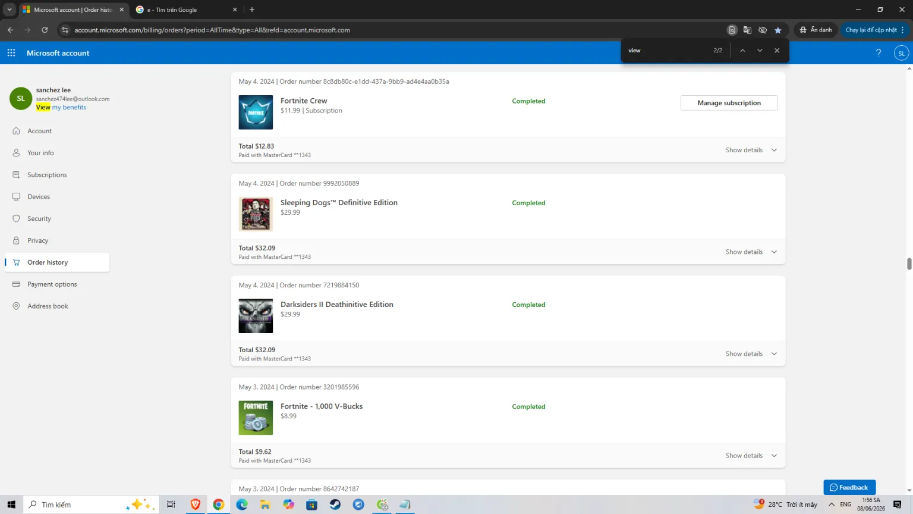Open Steam on the taskbar

335,504
